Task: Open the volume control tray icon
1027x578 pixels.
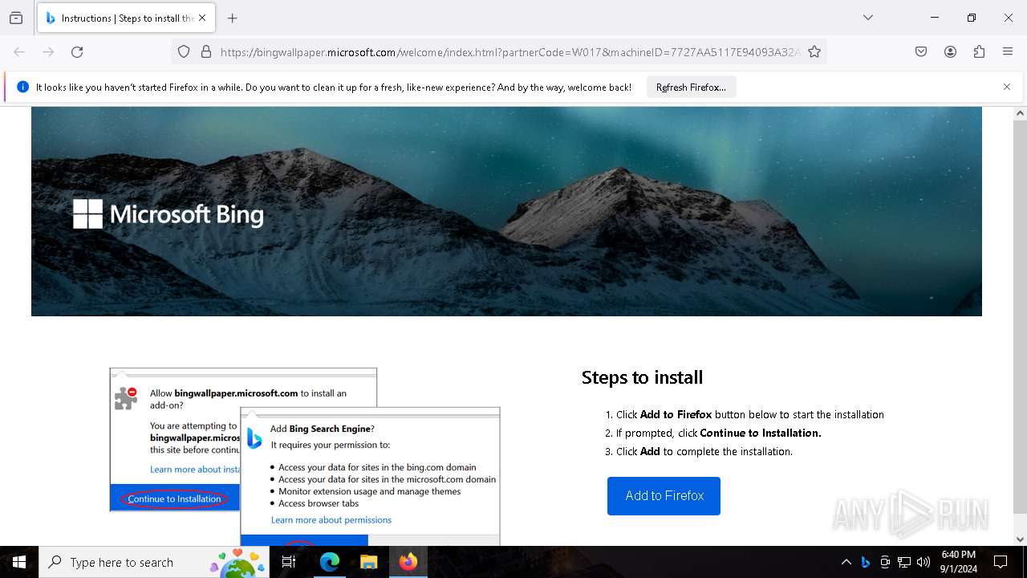Action: pos(923,562)
